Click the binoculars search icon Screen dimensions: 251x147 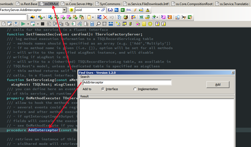(x=33, y=17)
